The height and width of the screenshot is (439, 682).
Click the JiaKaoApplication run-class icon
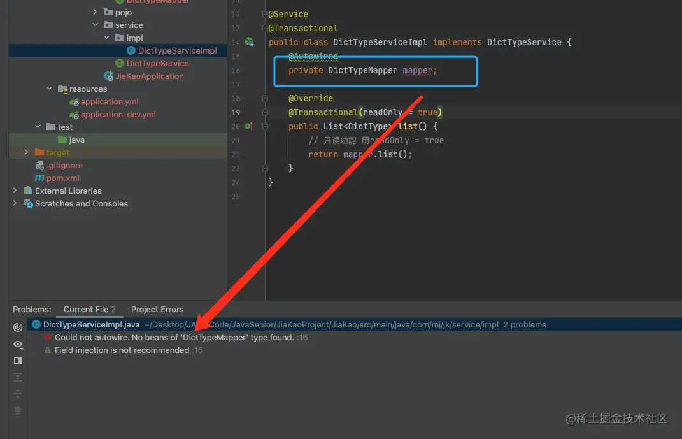point(108,76)
